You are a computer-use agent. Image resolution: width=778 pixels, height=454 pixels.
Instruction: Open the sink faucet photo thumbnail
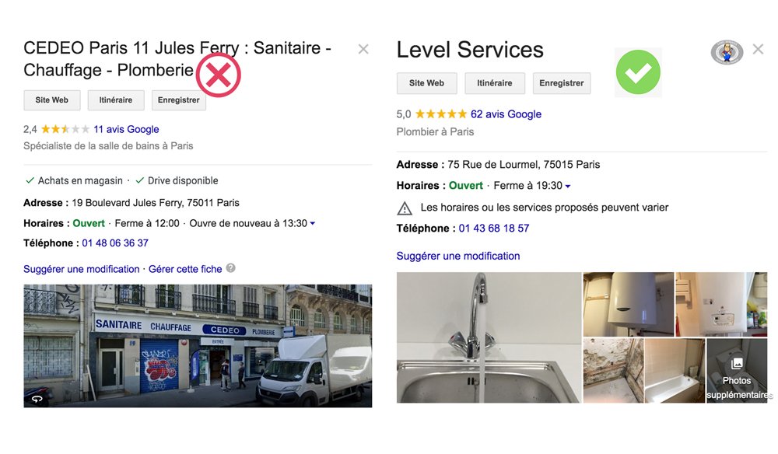click(x=486, y=338)
